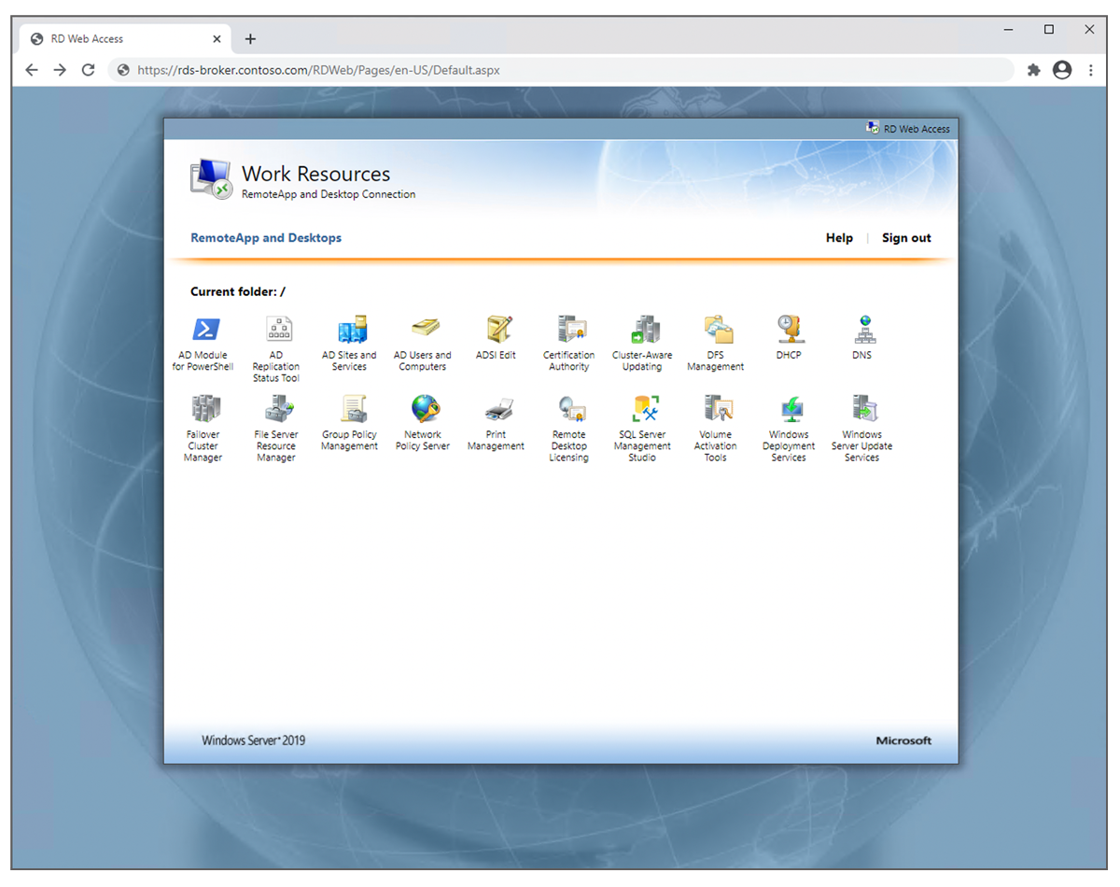Open a new browser tab
Image resolution: width=1120 pixels, height=887 pixels.
coord(250,39)
